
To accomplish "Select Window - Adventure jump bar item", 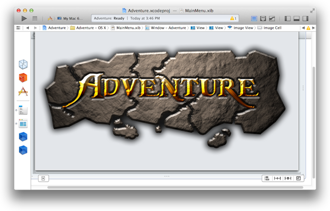I will pos(165,28).
